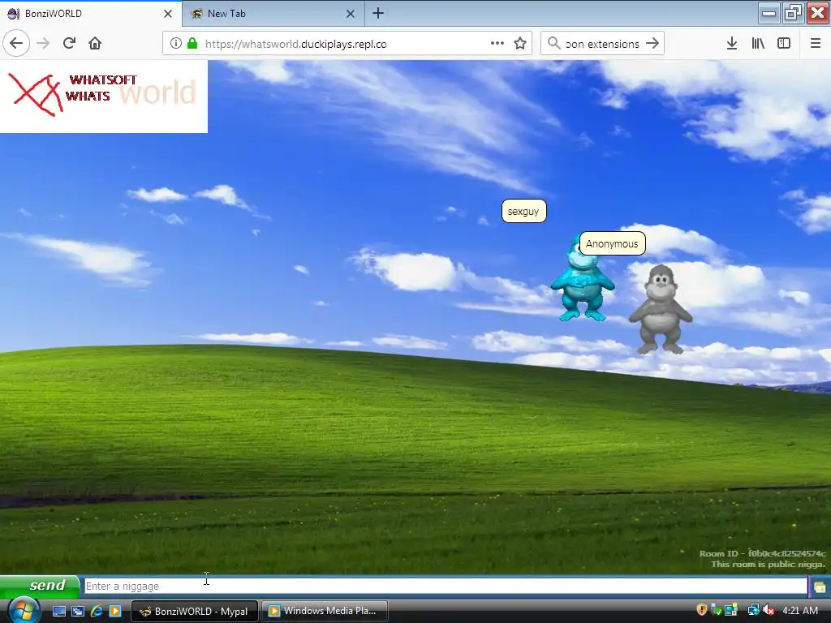Focus the chat message input field
This screenshot has width=831, height=623.
446,586
